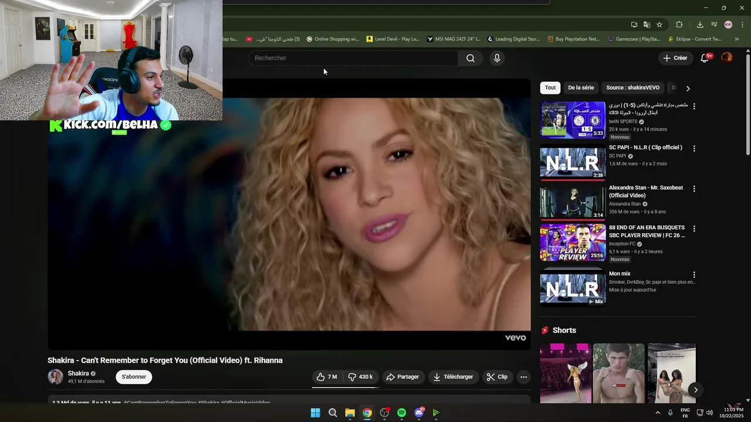Open options for Mon mix playlist
751x422 pixels.
[x=694, y=275]
